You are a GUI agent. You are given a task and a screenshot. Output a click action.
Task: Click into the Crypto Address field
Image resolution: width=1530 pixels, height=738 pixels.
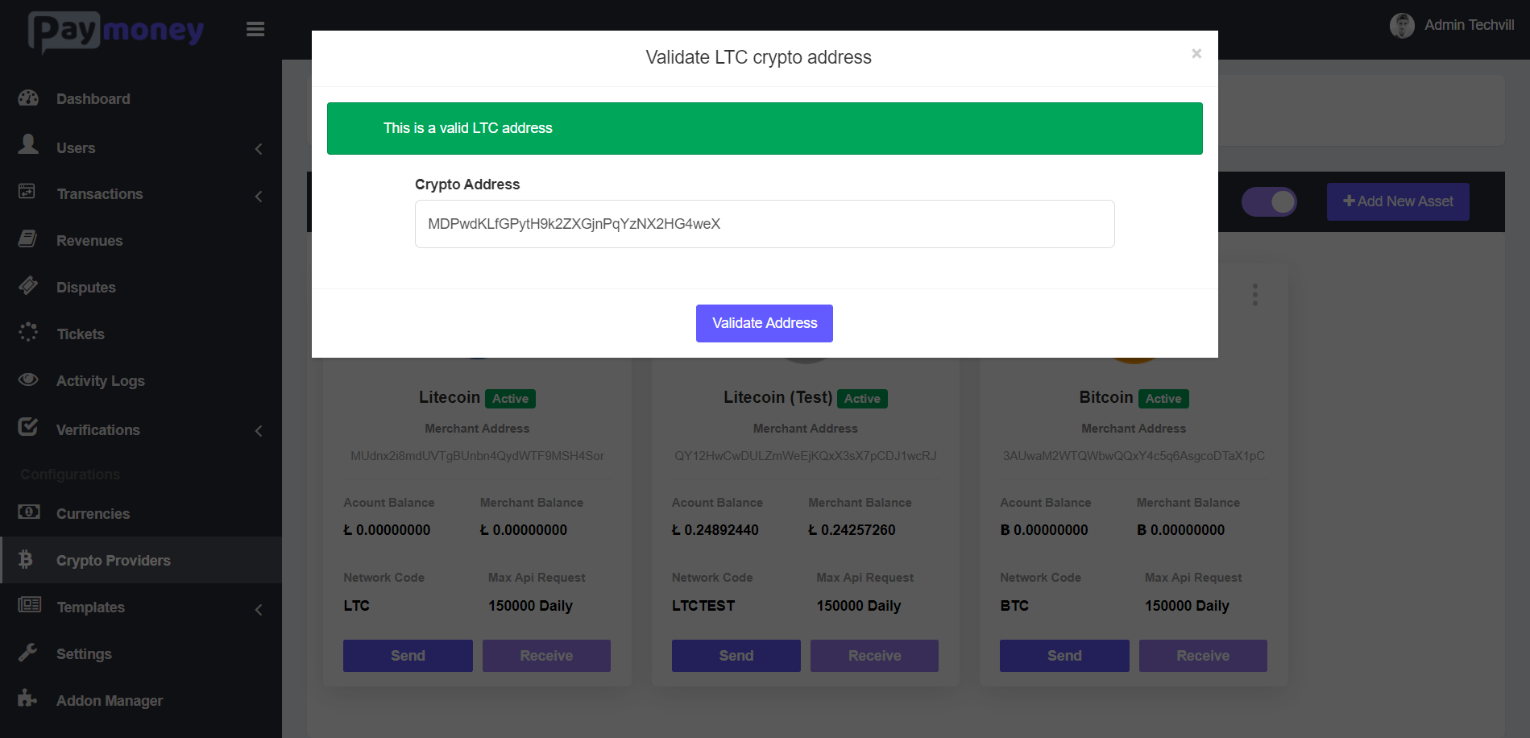click(x=765, y=224)
